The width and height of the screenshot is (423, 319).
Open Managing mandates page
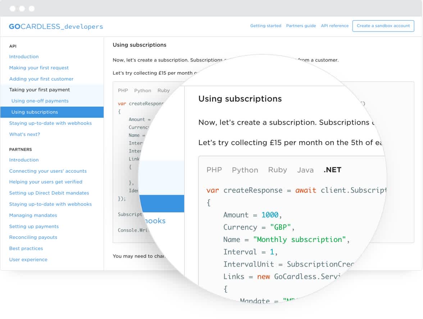point(33,215)
